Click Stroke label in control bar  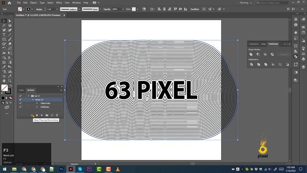pyautogui.click(x=39, y=9)
